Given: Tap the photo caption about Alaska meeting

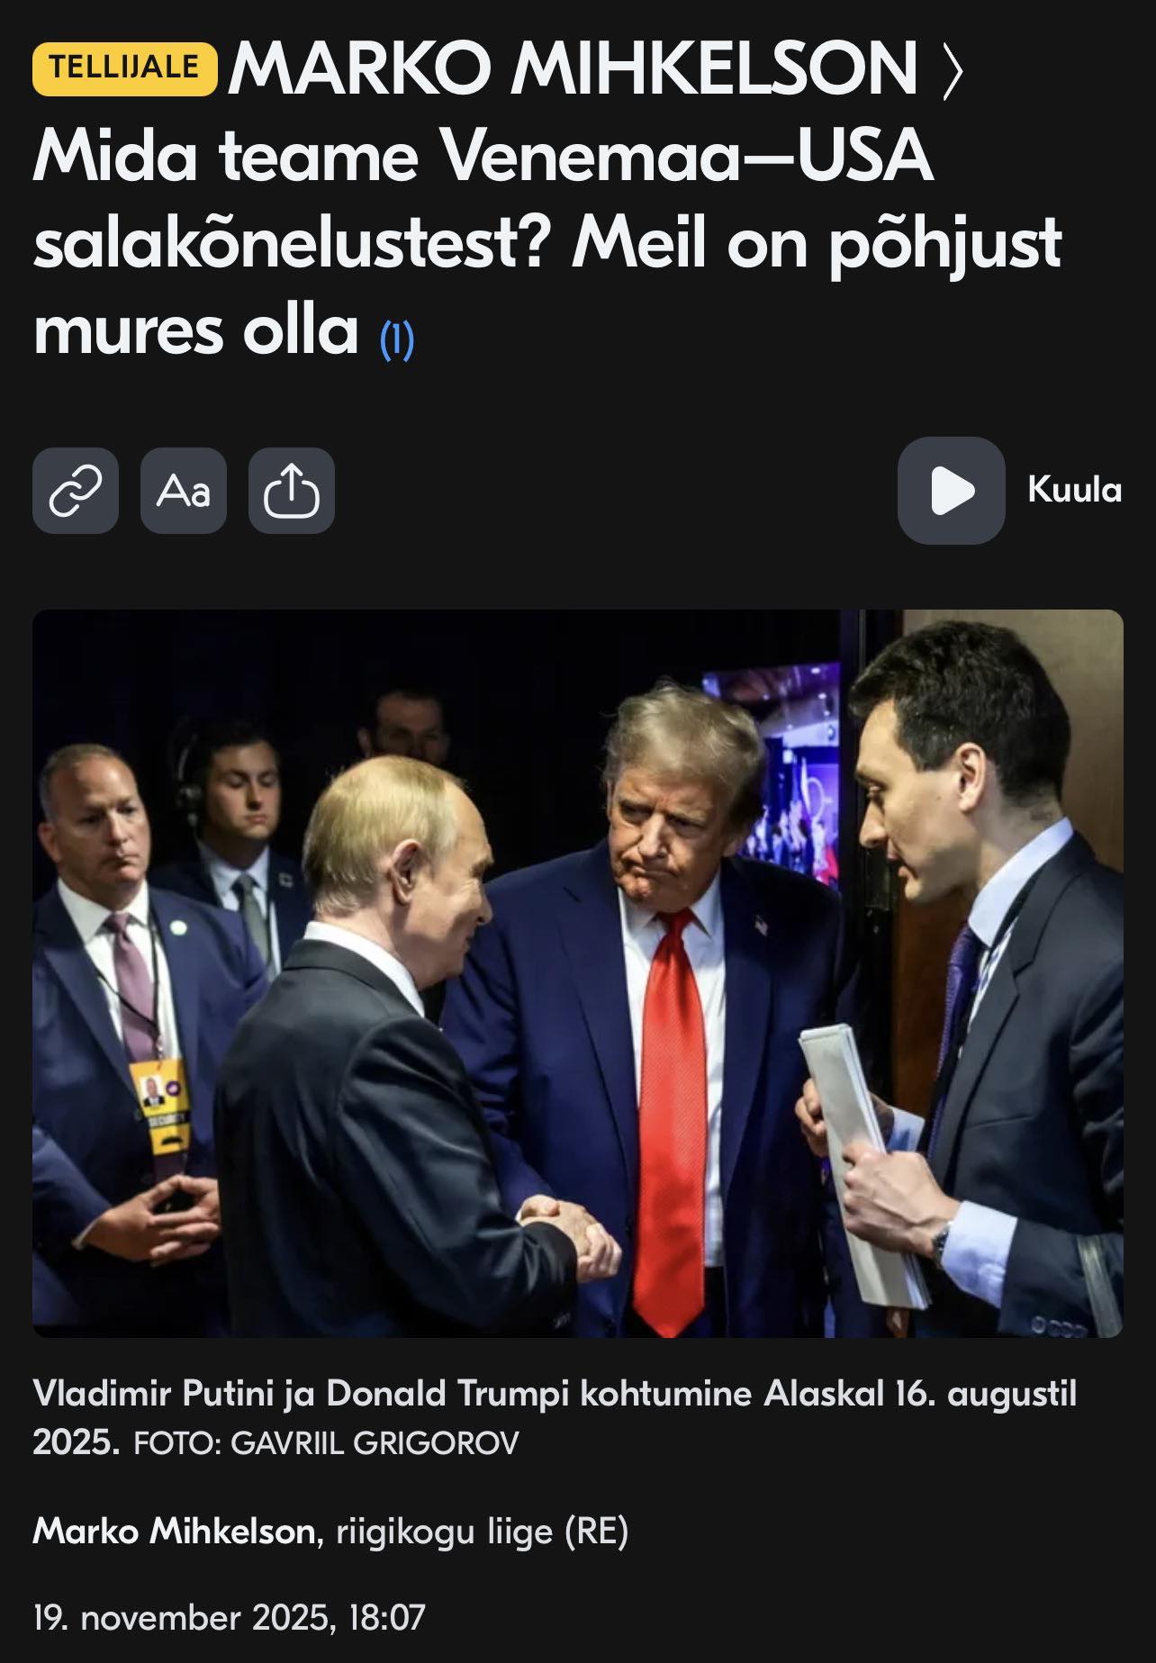Looking at the screenshot, I should click(x=555, y=1417).
